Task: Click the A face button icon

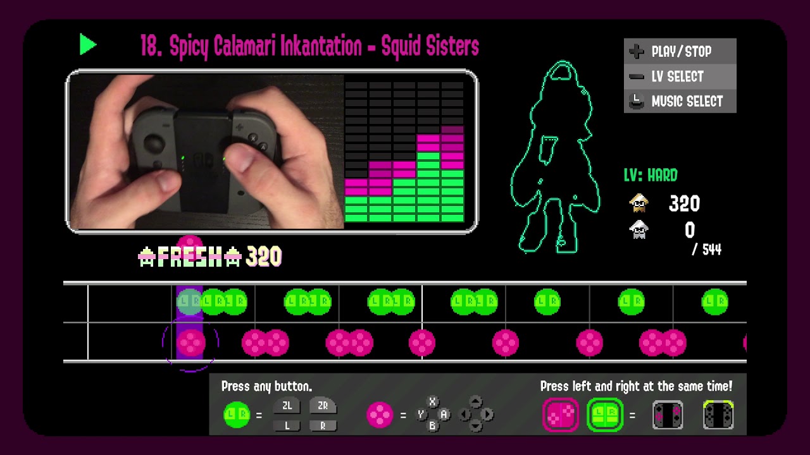Action: (444, 415)
